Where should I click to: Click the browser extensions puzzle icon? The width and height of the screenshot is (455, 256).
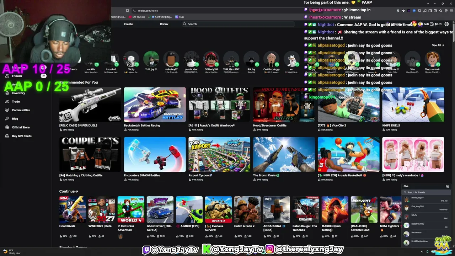coord(419,11)
